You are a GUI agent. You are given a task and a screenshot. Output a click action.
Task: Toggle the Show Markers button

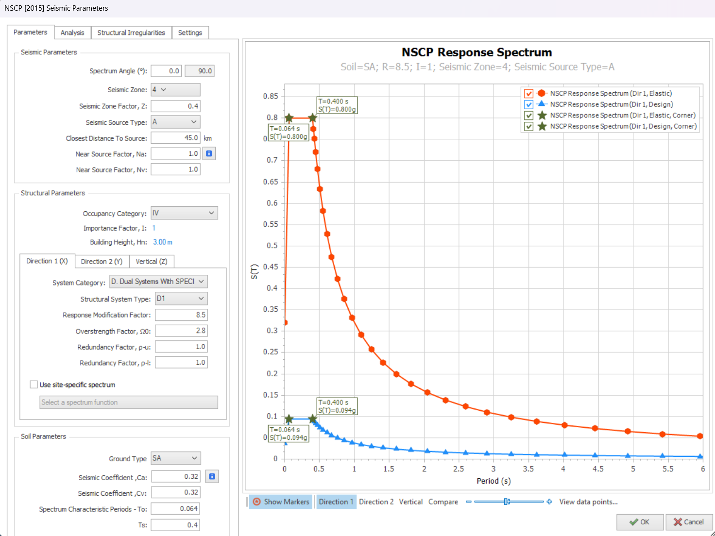tap(281, 502)
